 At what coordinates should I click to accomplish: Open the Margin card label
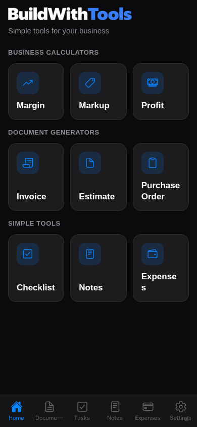(x=31, y=105)
